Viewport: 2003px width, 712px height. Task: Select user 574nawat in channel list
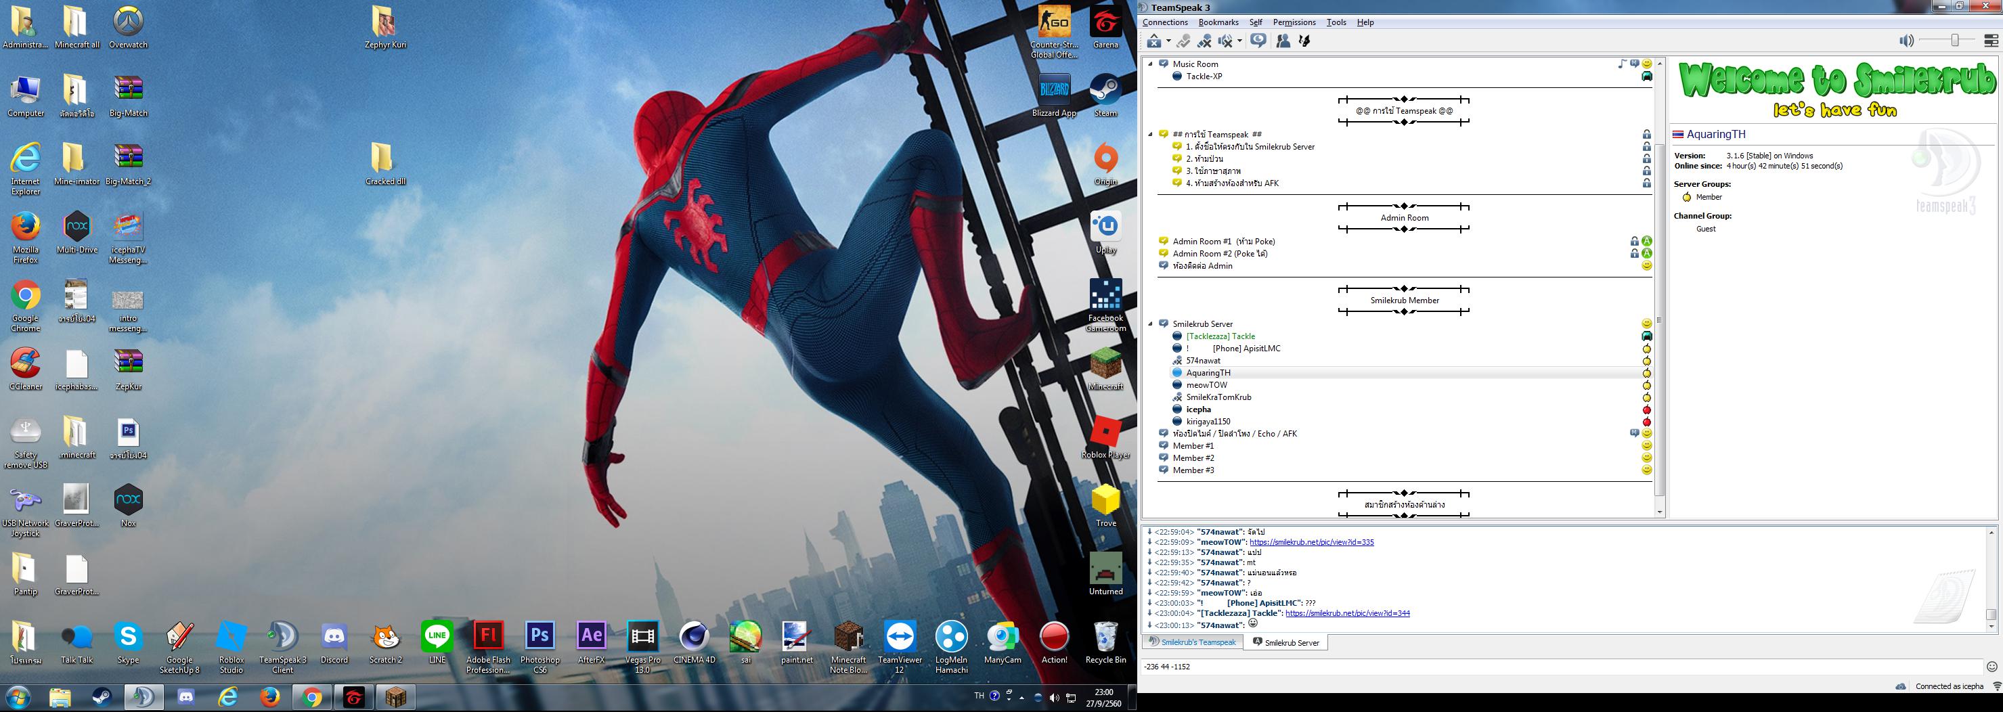[1203, 361]
